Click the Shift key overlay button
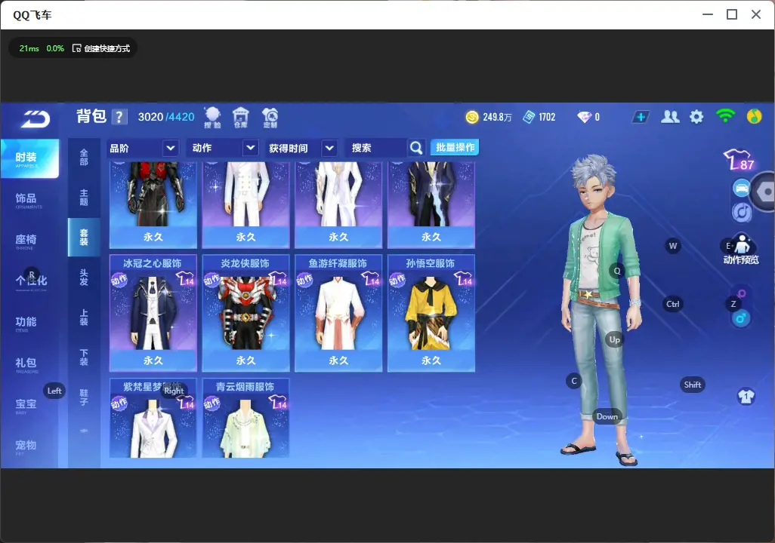 point(693,385)
